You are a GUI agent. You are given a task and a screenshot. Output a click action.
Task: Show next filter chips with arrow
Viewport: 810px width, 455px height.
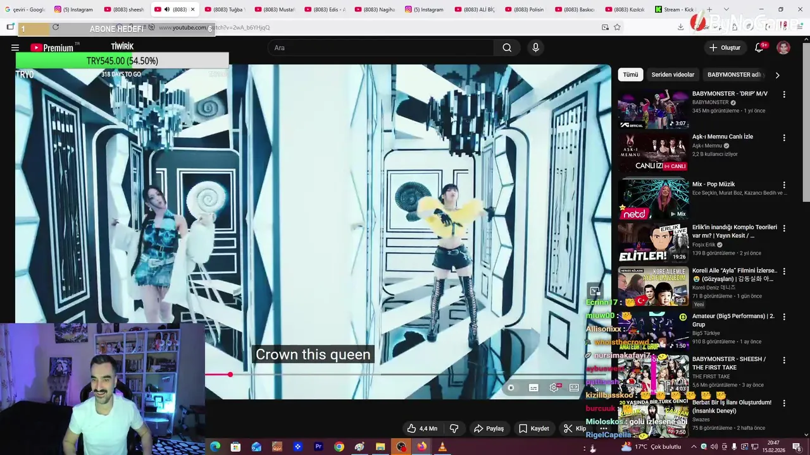[x=777, y=75]
